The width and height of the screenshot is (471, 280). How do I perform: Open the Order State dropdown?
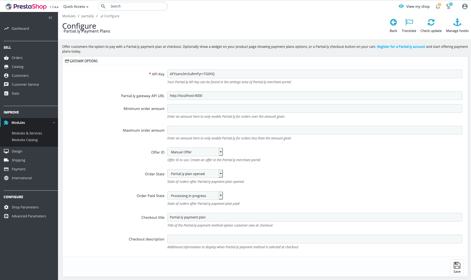195,174
